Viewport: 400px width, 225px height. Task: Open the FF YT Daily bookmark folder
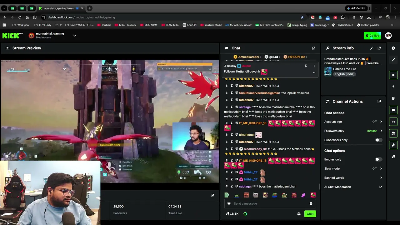(42, 25)
